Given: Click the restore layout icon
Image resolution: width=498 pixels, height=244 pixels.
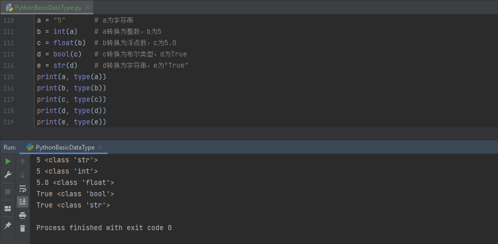Looking at the screenshot, I should click(x=8, y=209).
